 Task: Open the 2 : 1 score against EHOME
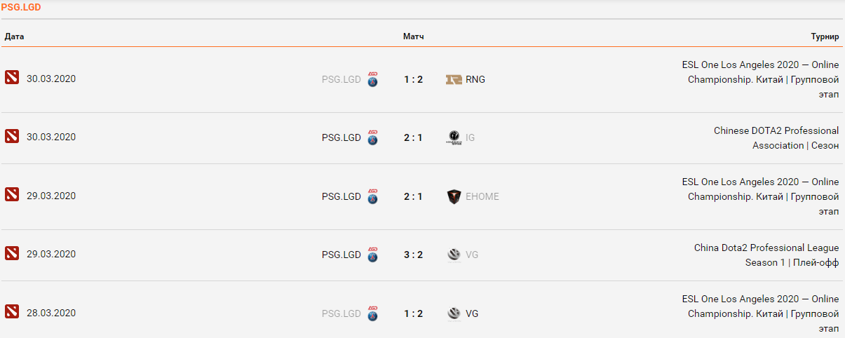[413, 196]
